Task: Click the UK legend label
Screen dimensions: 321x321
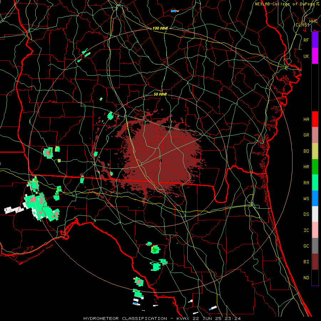Action: tap(306, 56)
